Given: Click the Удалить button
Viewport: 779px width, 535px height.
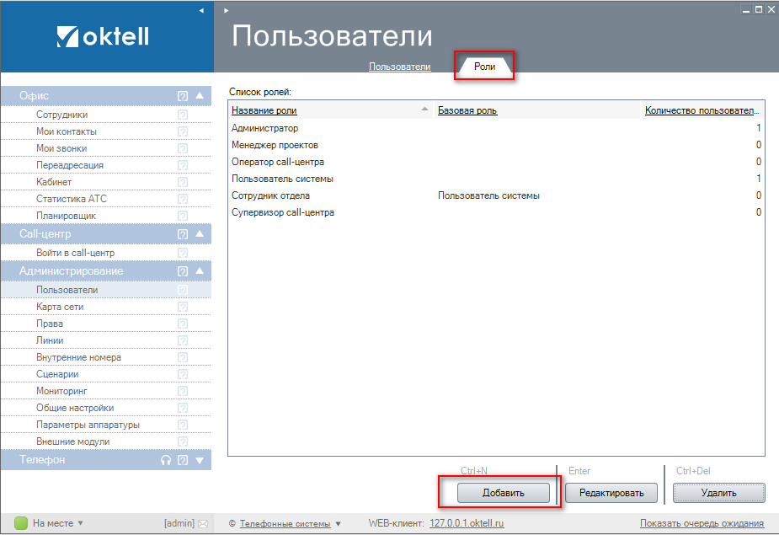Looking at the screenshot, I should (718, 493).
